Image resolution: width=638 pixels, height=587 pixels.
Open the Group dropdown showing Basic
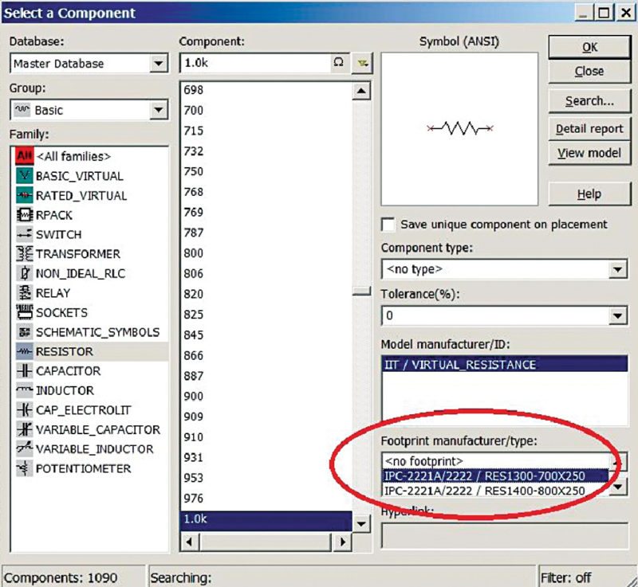[x=156, y=108]
